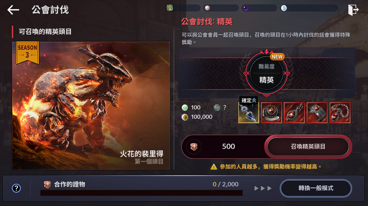Switch mode with 轉換一般模式 button
Screen dimensions: 368x206
point(316,188)
